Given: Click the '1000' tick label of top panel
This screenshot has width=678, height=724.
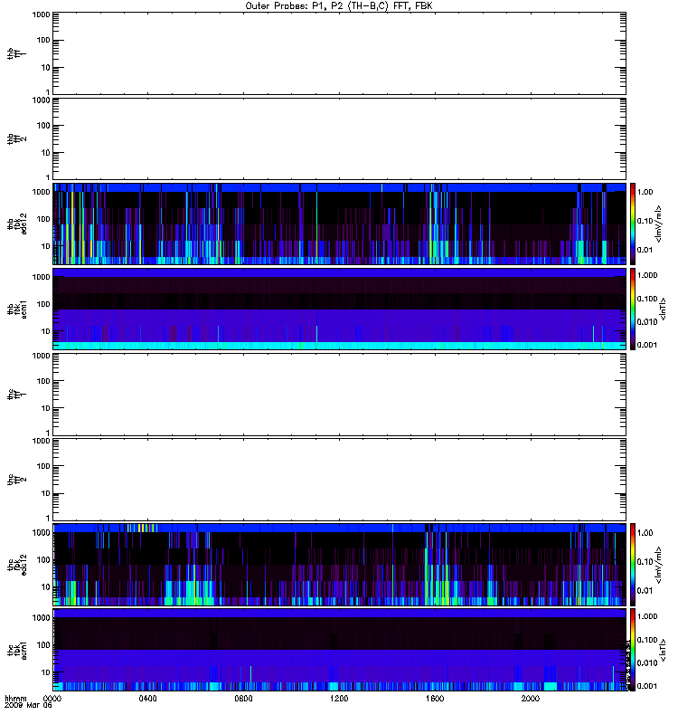Looking at the screenshot, I should (x=41, y=14).
